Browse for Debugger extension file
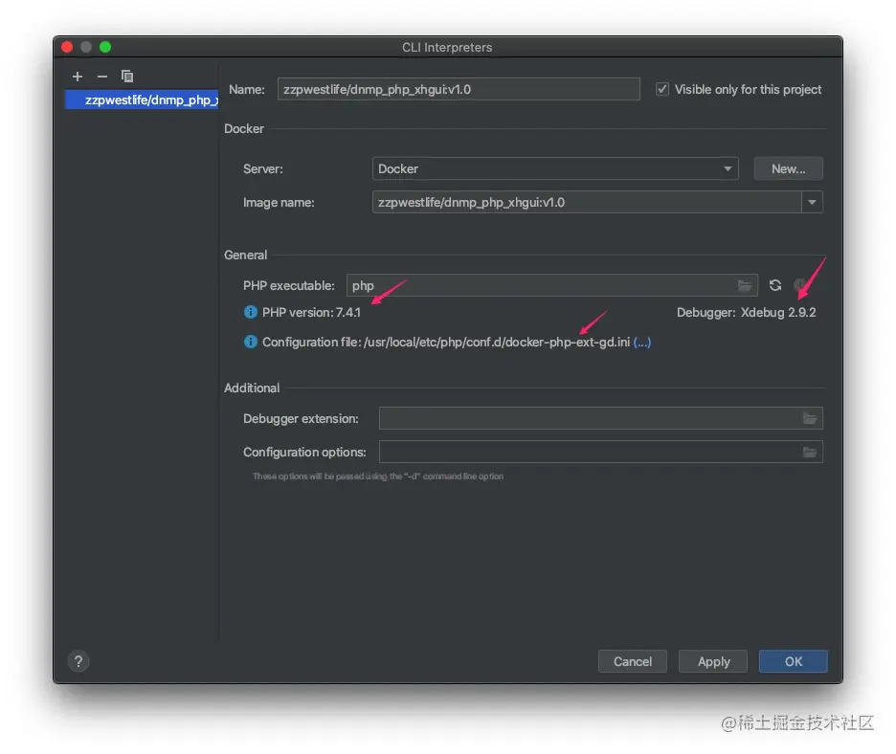 coord(810,418)
